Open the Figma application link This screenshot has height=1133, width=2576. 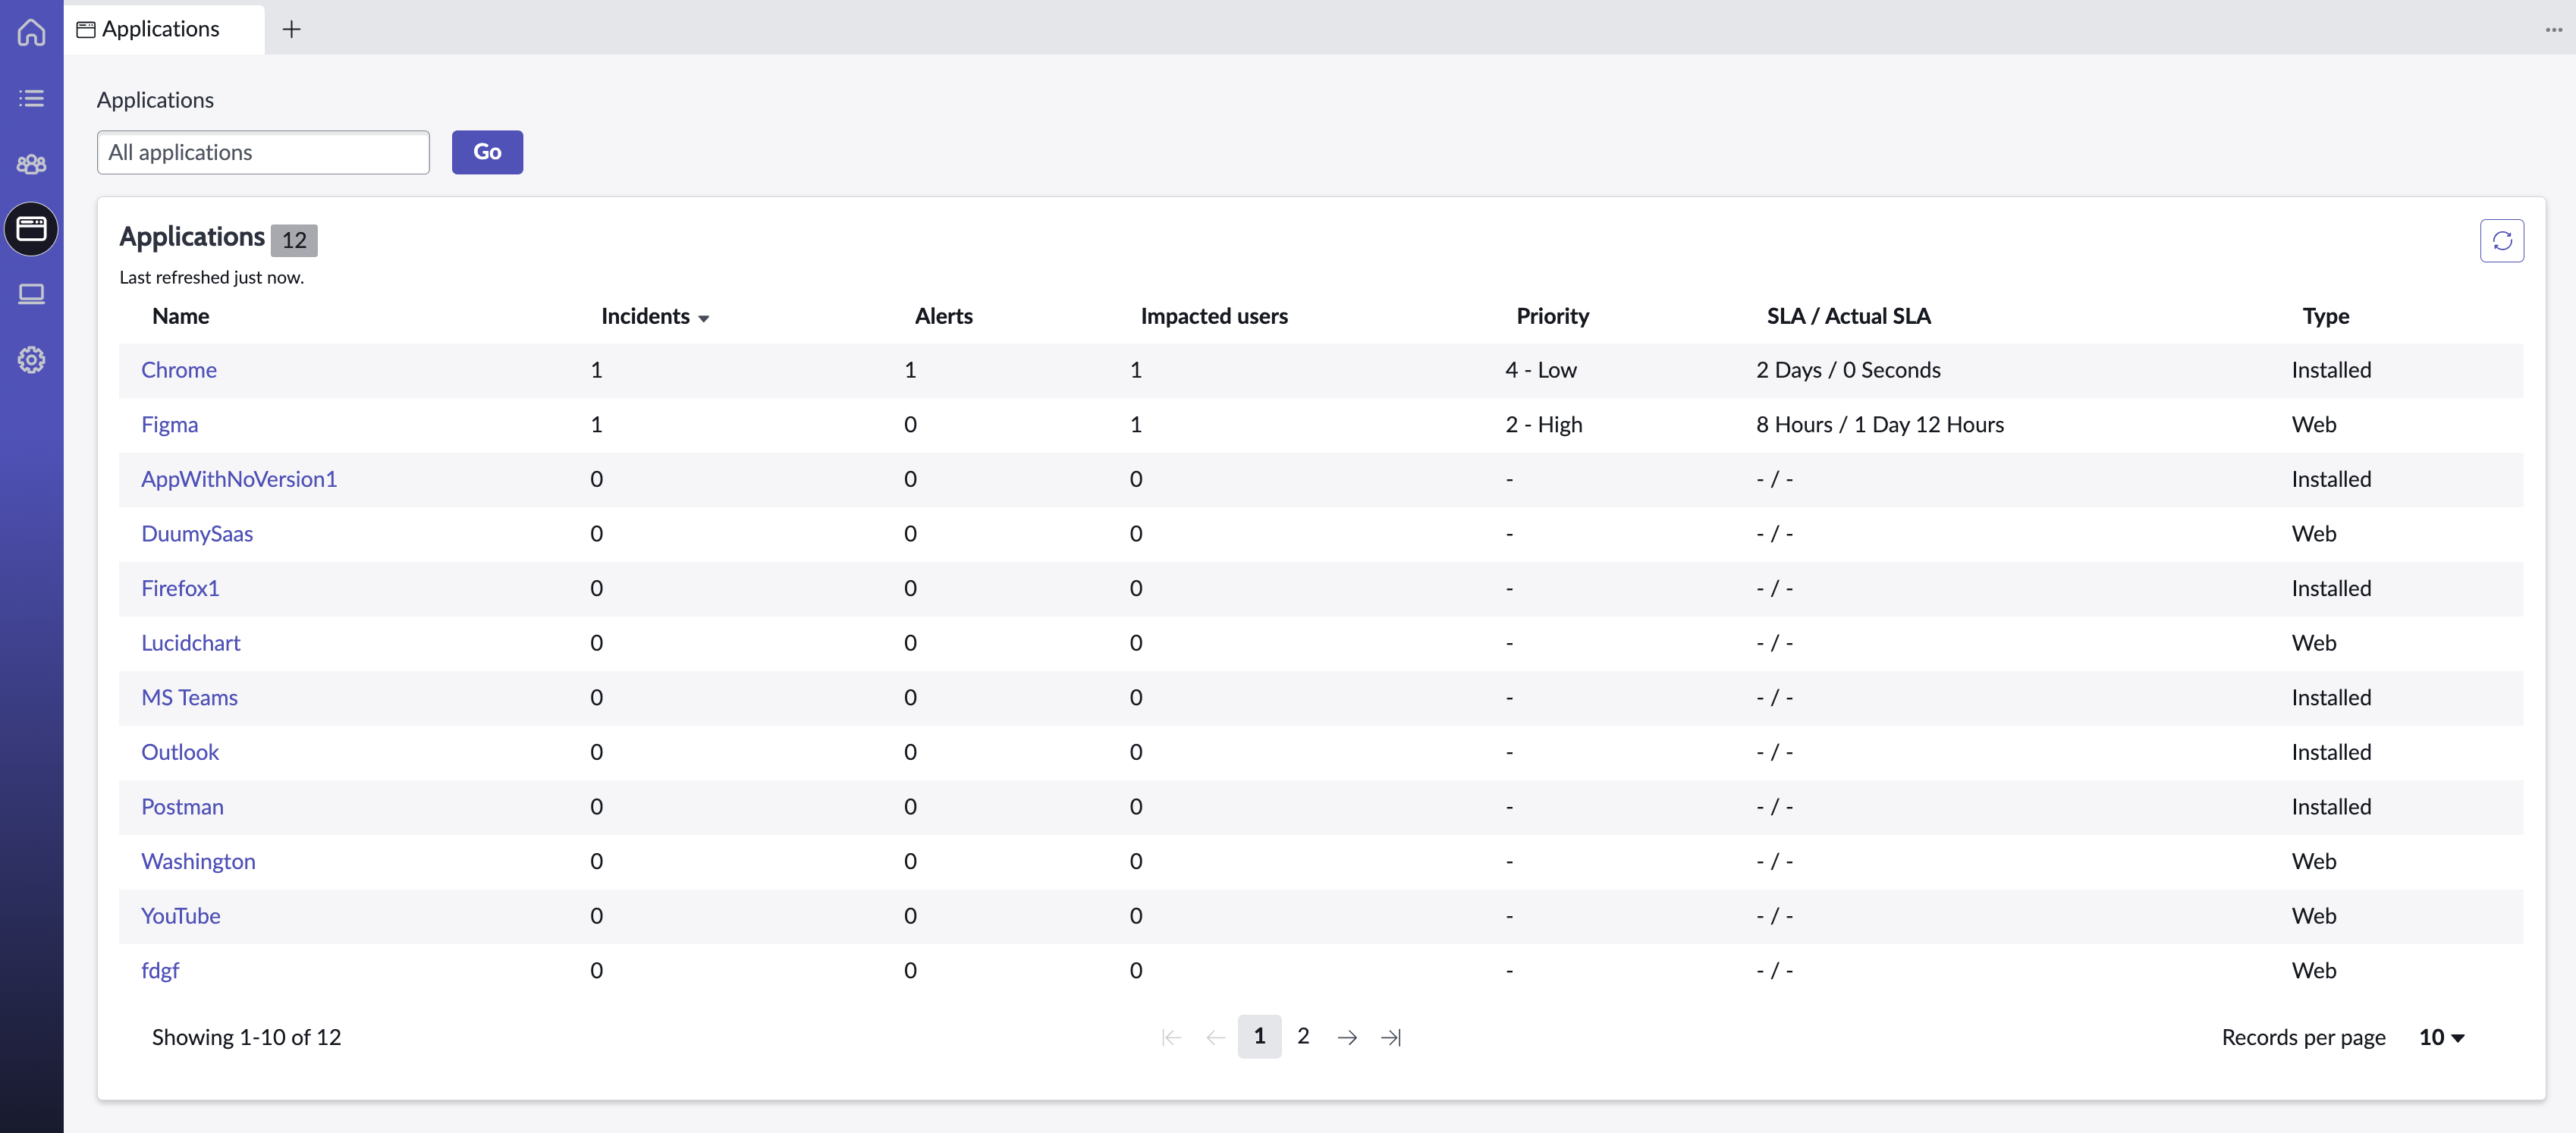169,424
